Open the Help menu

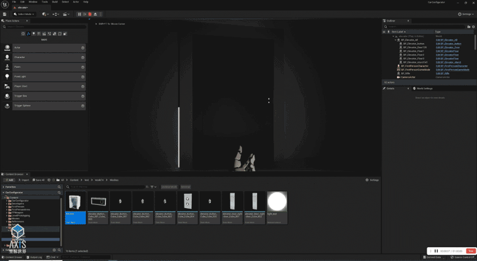86,2
